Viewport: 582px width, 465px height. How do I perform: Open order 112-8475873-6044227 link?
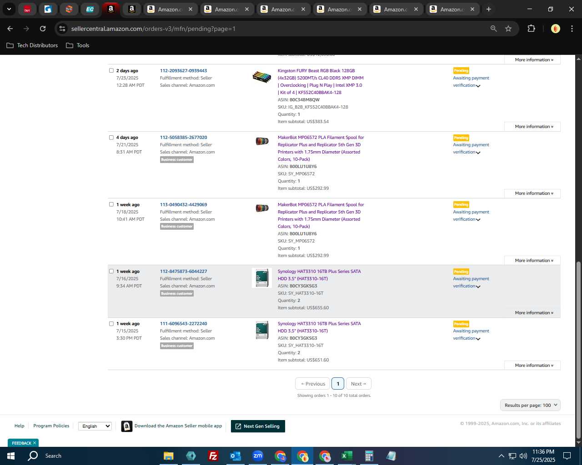coord(183,272)
